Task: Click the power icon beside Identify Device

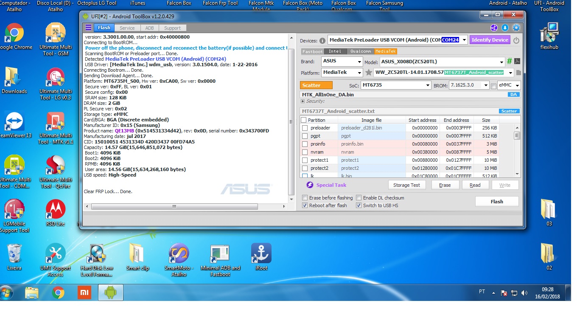Action: (516, 40)
